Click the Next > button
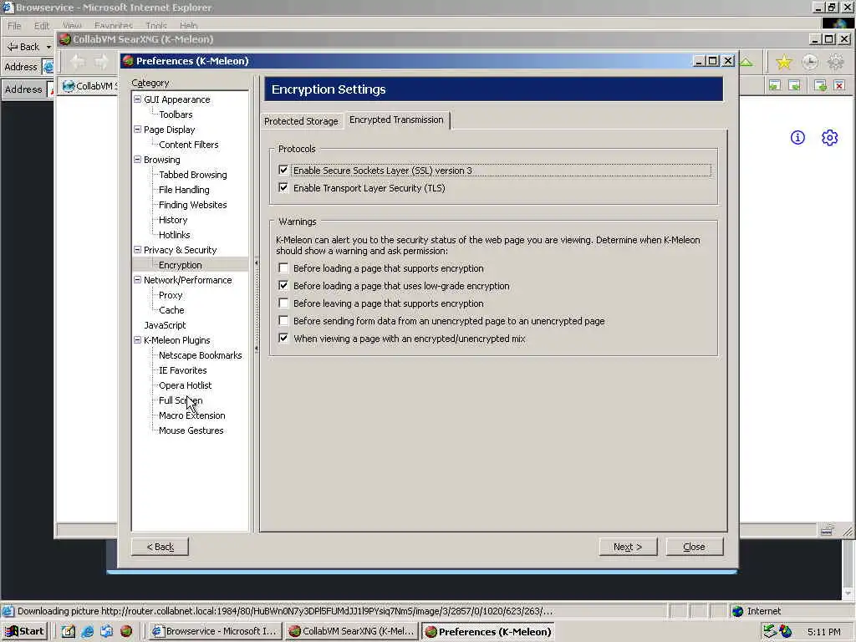Viewport: 856px width, 642px height. pos(628,547)
